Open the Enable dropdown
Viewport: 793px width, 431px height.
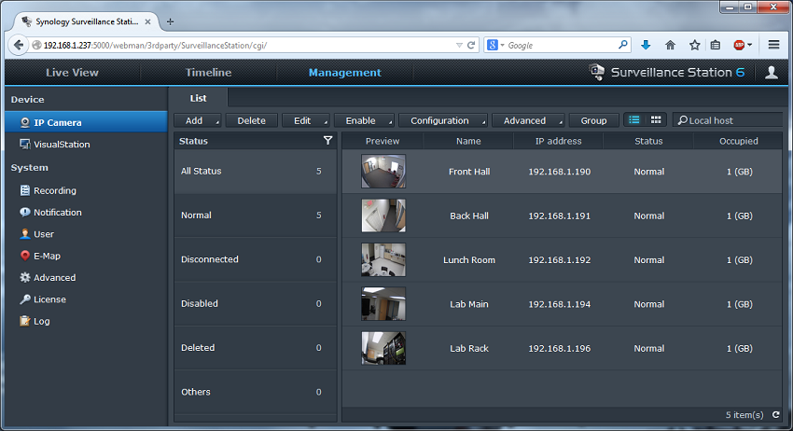(x=364, y=120)
